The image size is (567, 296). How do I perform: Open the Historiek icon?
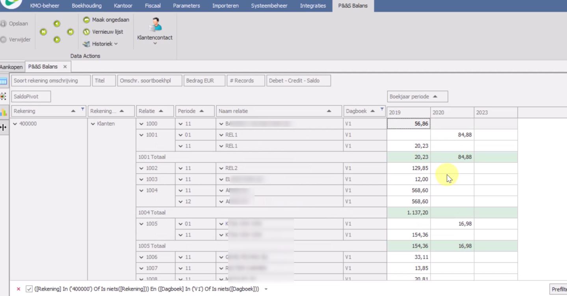coord(86,44)
